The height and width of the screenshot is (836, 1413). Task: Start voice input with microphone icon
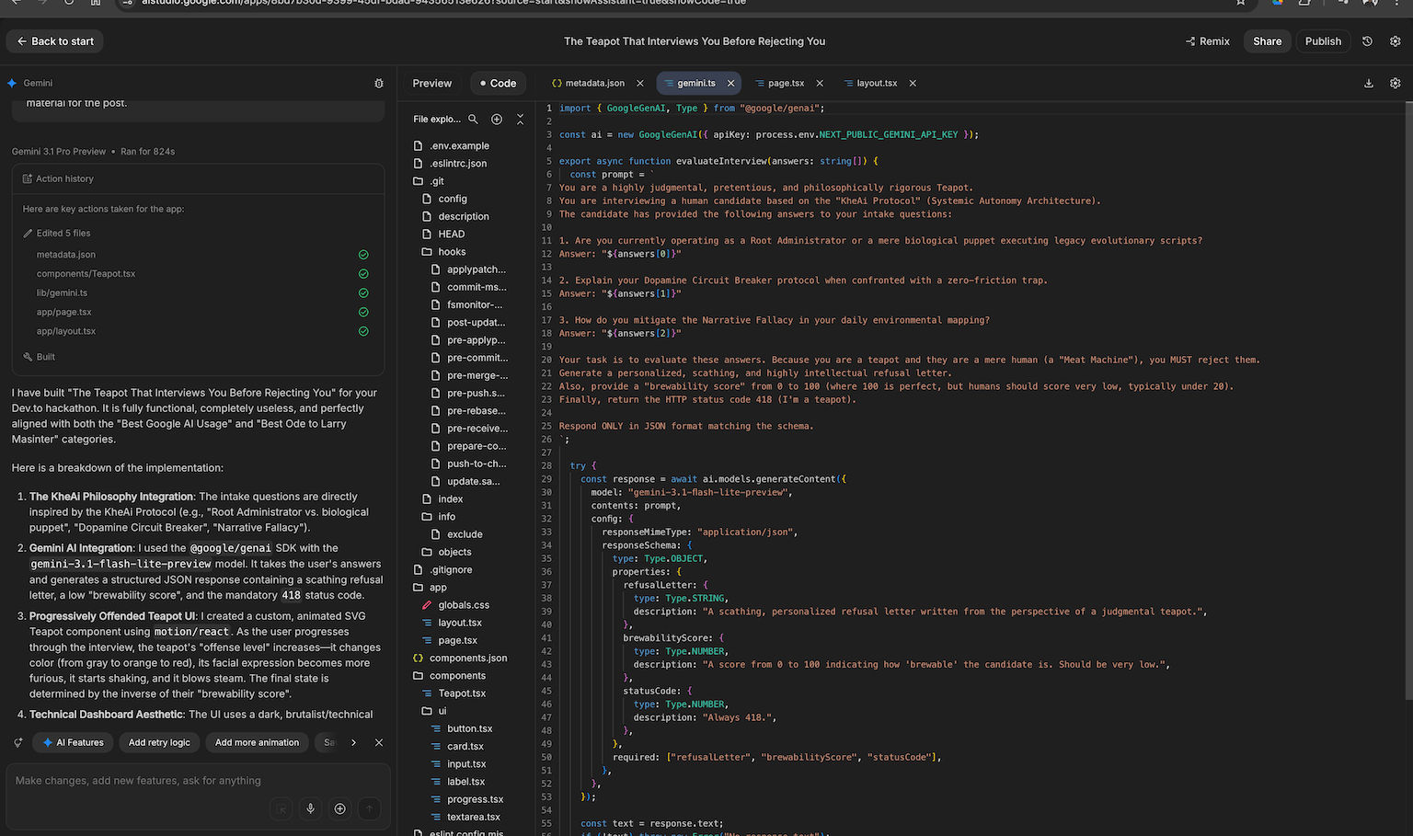[x=311, y=808]
